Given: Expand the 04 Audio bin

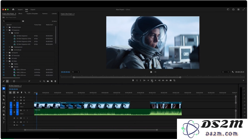Looking at the screenshot, I should 7,58.
